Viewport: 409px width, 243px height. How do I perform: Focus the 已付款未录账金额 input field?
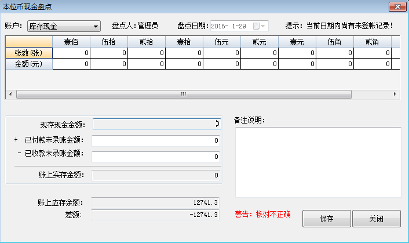tap(155, 140)
